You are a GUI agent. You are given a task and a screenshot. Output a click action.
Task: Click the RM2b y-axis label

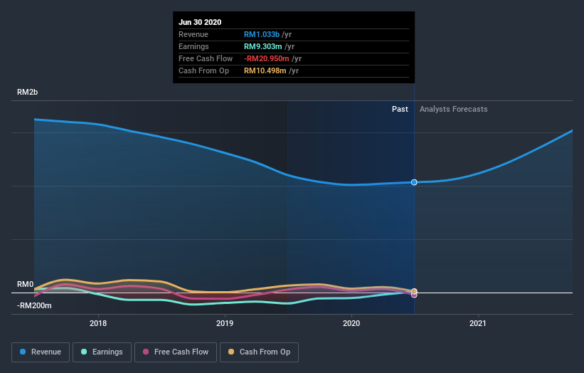[27, 92]
